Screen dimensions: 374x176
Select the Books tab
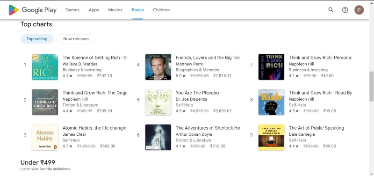click(x=137, y=10)
